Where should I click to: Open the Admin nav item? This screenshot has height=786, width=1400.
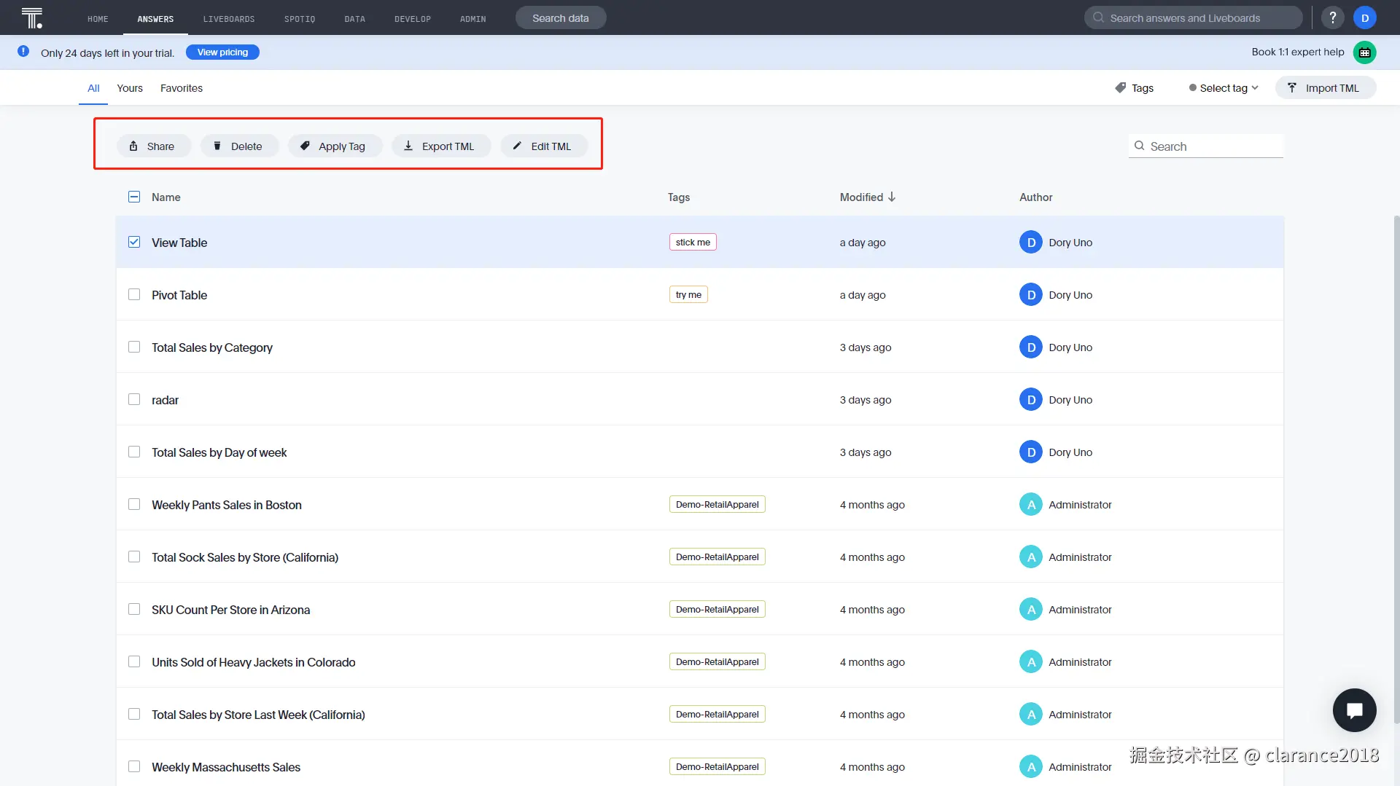[473, 19]
